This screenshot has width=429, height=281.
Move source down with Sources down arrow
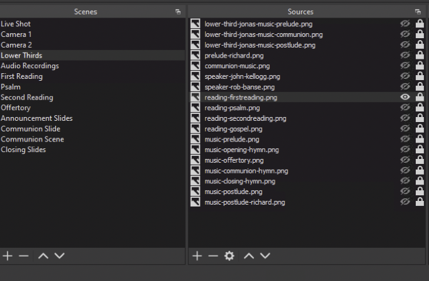click(265, 256)
